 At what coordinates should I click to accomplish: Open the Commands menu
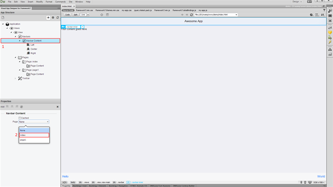point(60,2)
